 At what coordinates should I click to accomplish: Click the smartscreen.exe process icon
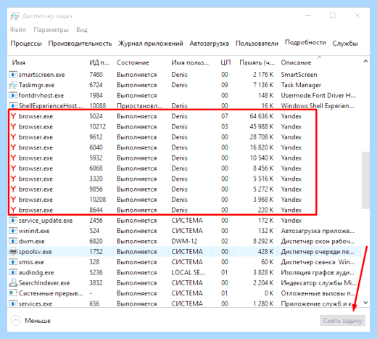13,75
